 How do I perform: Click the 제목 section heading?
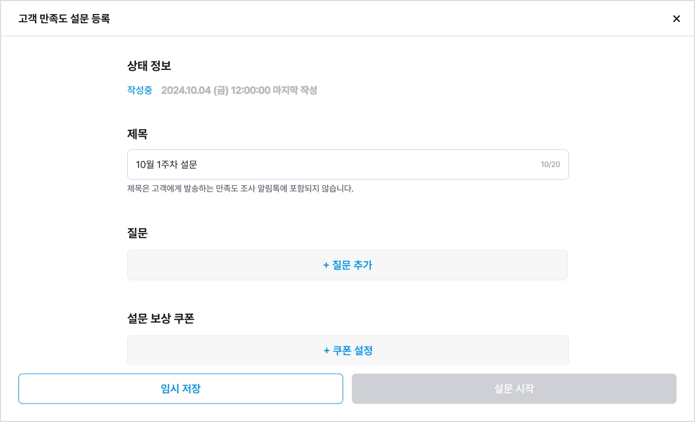click(x=137, y=134)
